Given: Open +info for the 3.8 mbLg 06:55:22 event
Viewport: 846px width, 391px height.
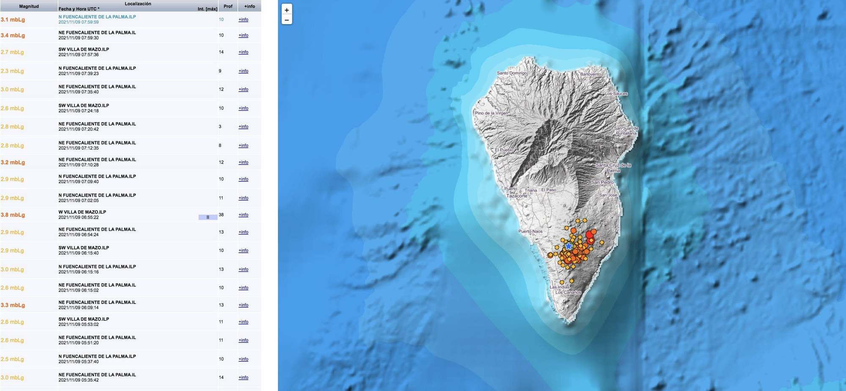Looking at the screenshot, I should [x=243, y=215].
